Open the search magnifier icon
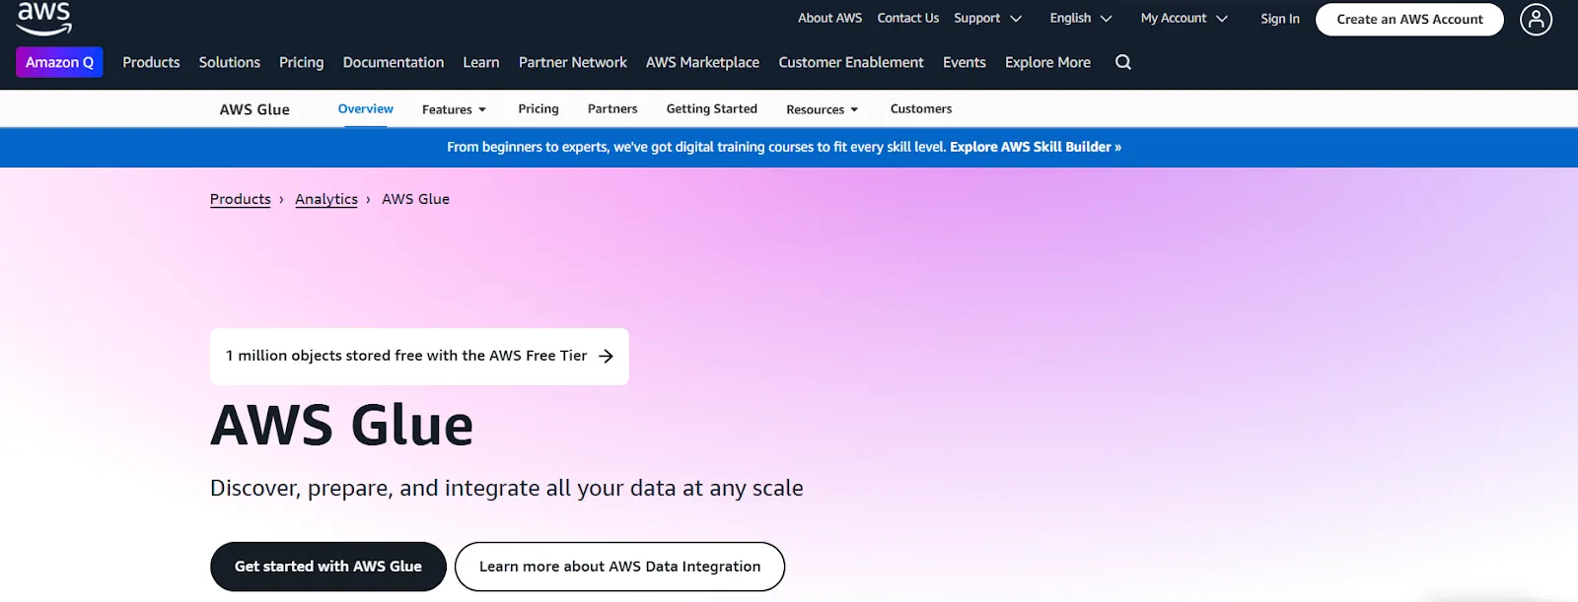 (x=1123, y=62)
